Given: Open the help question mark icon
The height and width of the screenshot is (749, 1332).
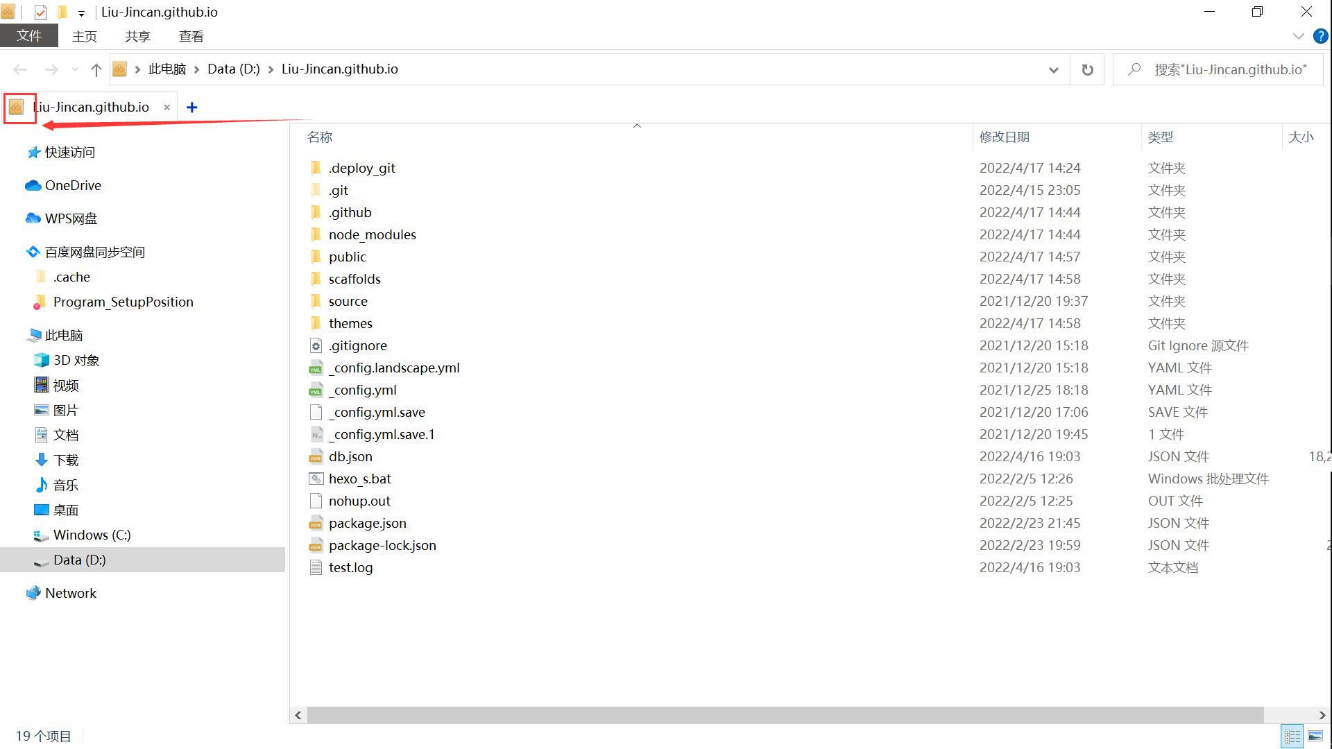Looking at the screenshot, I should click(x=1320, y=36).
